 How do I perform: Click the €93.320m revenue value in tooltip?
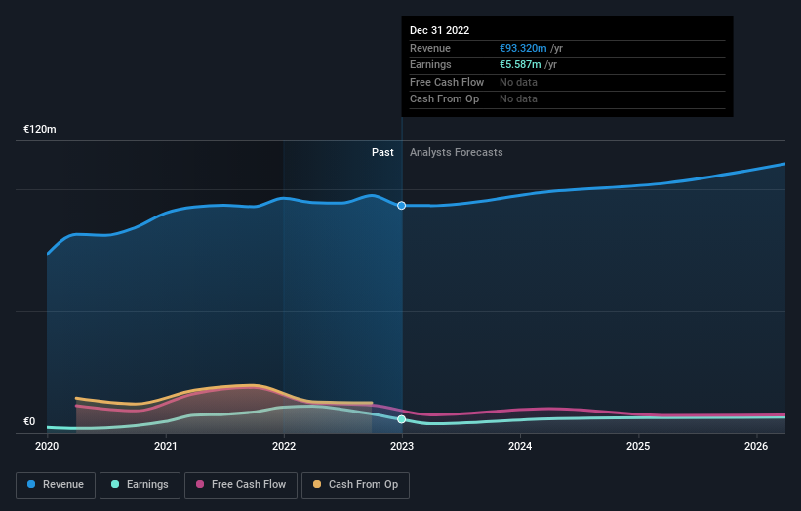523,48
